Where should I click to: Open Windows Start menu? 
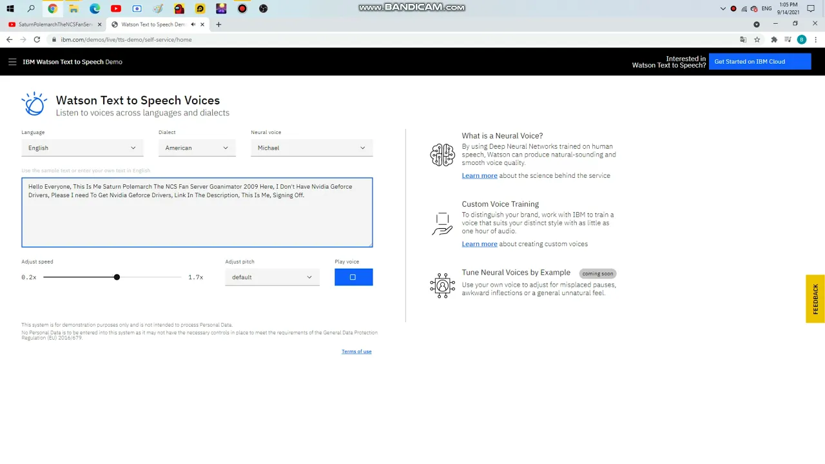[10, 8]
